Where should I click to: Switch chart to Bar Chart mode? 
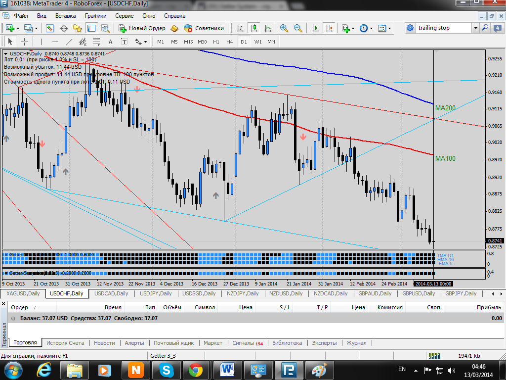(x=240, y=28)
